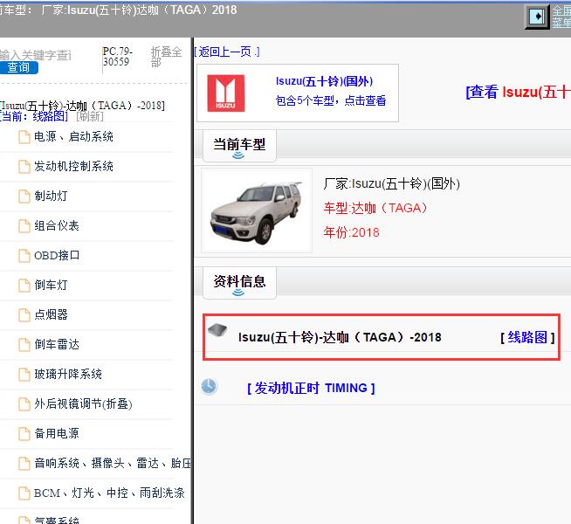
Task: Click the 厂家:Isuzu(五十铃)(国外) text
Action: tap(391, 184)
